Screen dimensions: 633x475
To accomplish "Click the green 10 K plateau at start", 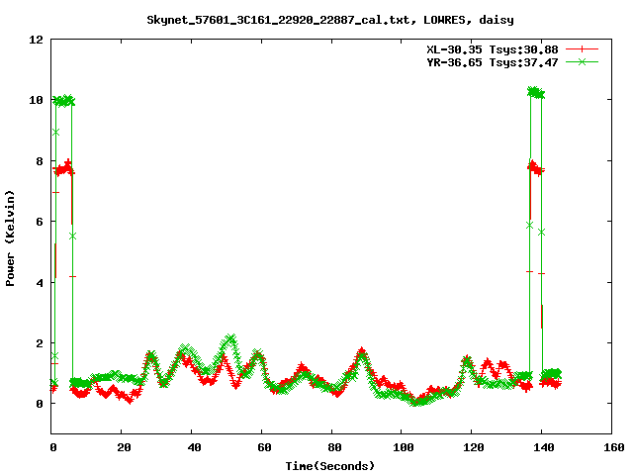I will 63,101.
